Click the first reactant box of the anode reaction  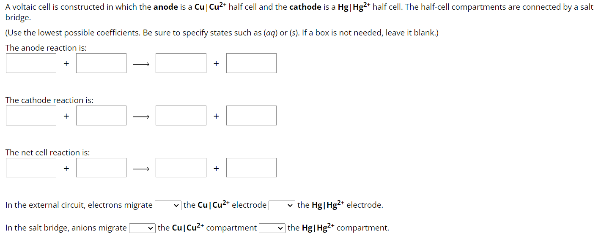pyautogui.click(x=30, y=63)
